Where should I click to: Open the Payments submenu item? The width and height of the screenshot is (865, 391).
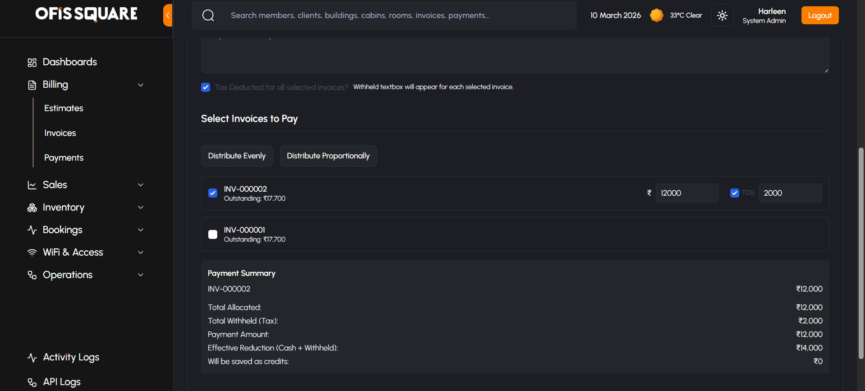click(64, 158)
